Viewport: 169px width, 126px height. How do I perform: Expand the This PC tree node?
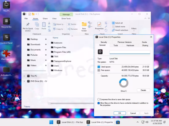point(24,76)
